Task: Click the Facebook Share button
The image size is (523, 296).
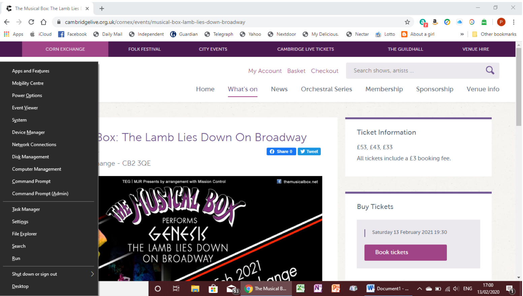Action: (281, 152)
